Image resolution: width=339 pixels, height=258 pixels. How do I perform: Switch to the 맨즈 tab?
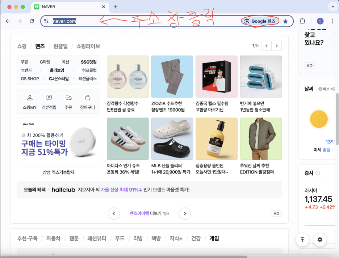[40, 46]
